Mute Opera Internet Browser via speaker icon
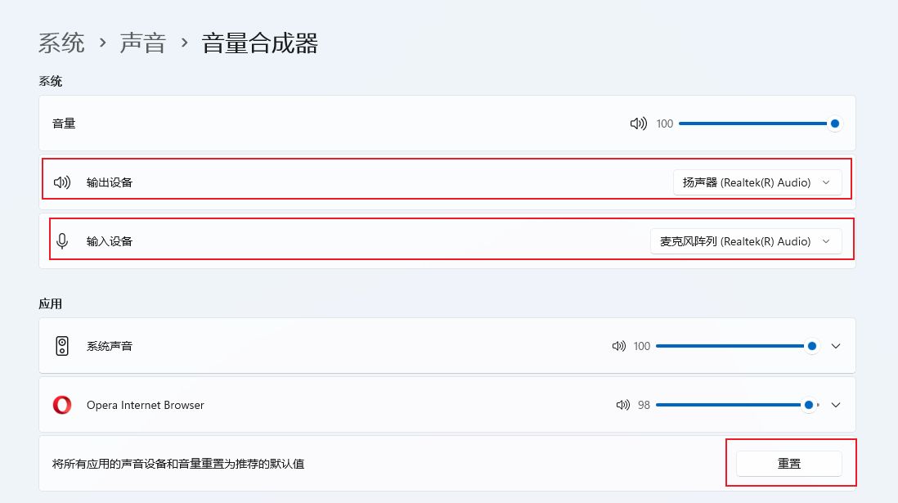 [622, 405]
